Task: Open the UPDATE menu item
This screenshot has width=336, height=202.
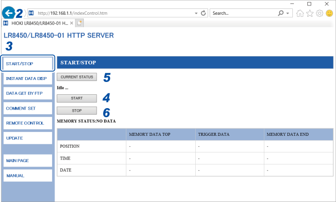Action: tap(28, 138)
